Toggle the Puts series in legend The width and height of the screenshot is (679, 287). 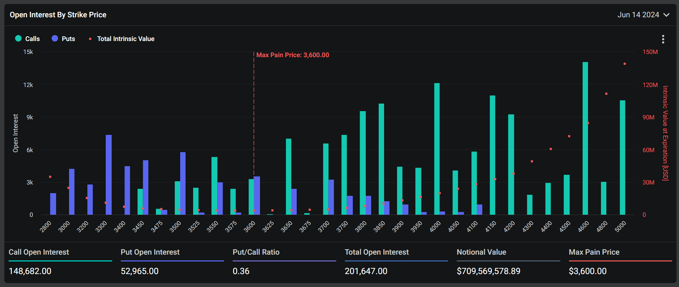68,39
